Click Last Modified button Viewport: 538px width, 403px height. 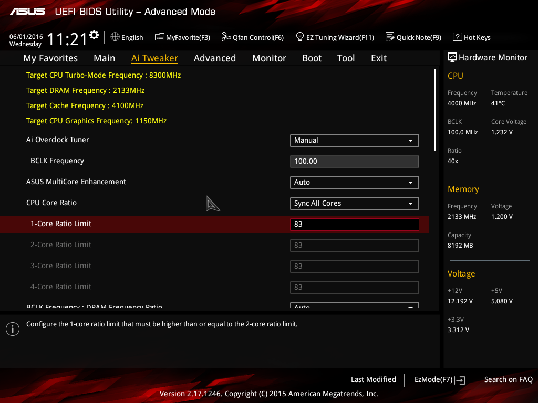(374, 380)
